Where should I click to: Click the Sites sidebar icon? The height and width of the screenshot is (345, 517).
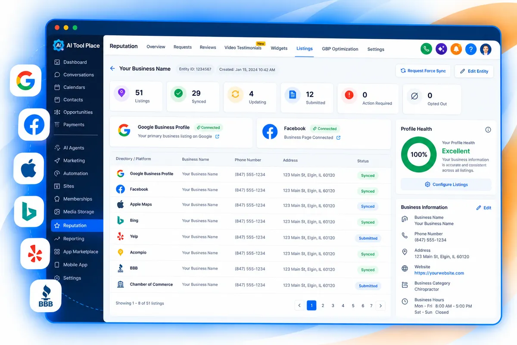coord(57,186)
